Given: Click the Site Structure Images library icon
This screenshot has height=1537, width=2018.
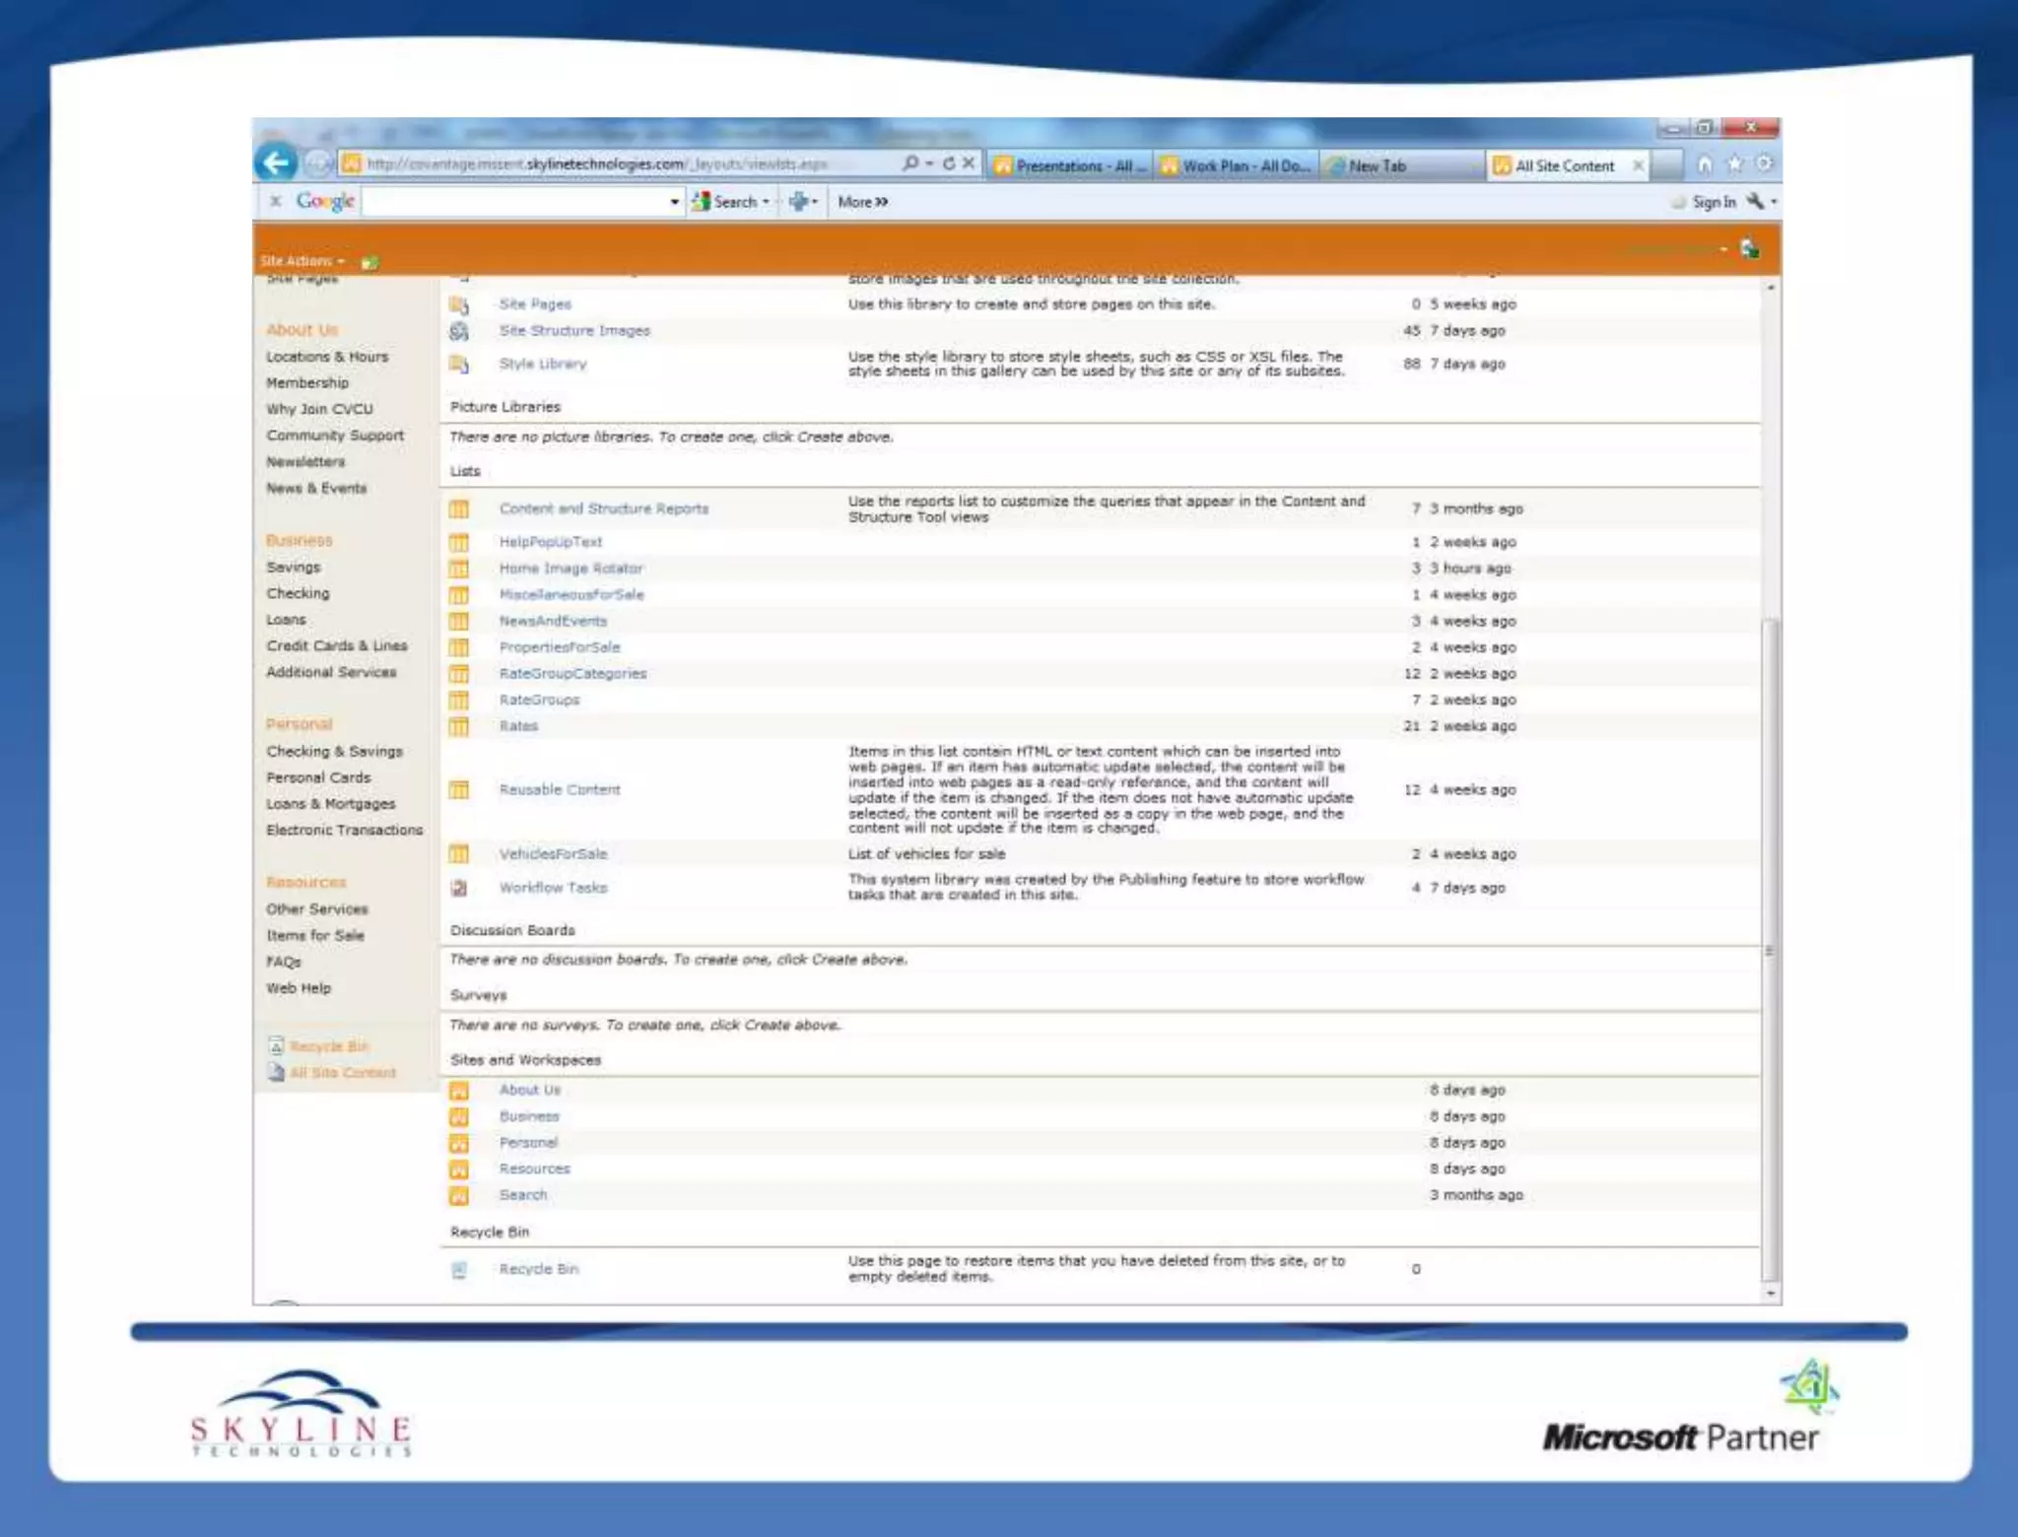Looking at the screenshot, I should (x=459, y=331).
